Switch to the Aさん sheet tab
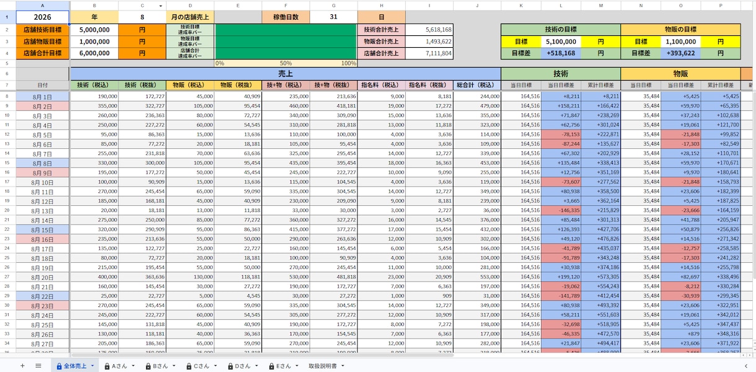 click(120, 366)
